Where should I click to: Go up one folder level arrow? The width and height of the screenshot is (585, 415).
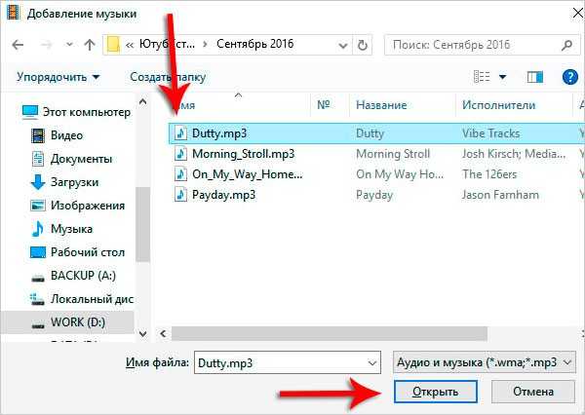click(90, 45)
